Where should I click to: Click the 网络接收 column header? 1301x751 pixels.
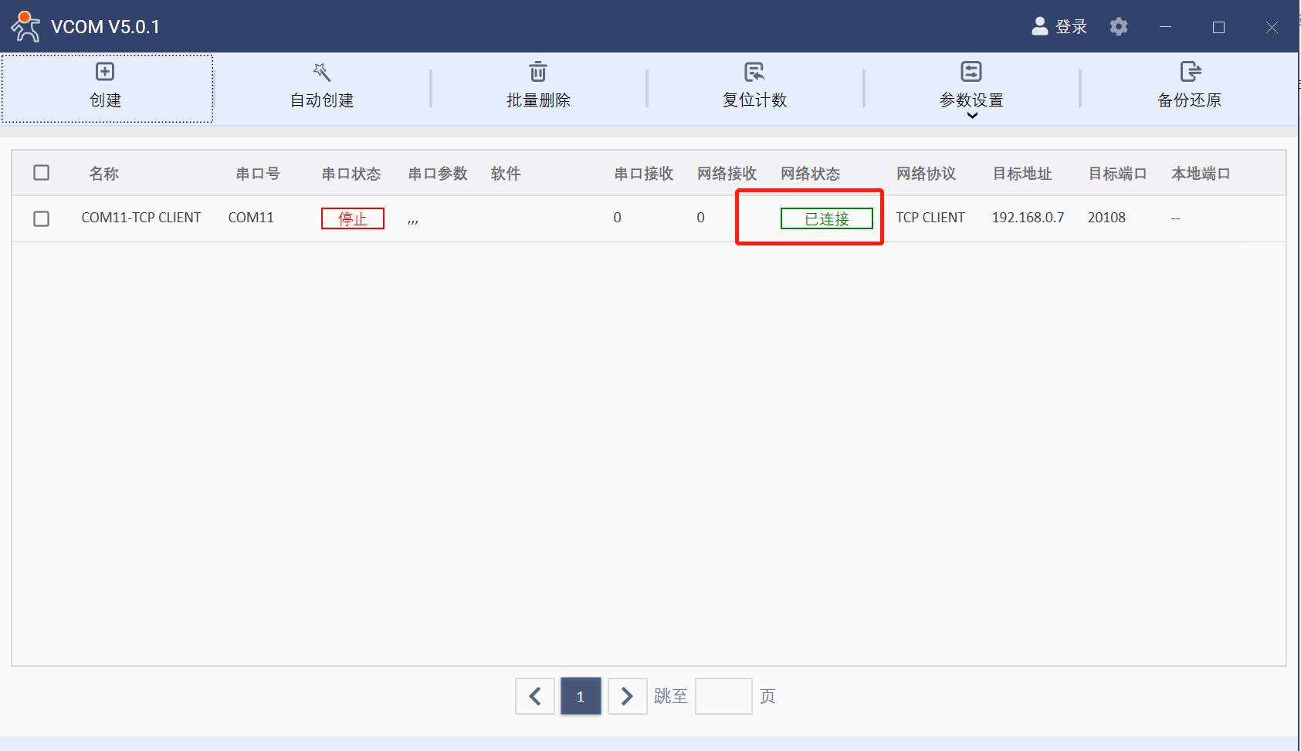click(x=727, y=174)
